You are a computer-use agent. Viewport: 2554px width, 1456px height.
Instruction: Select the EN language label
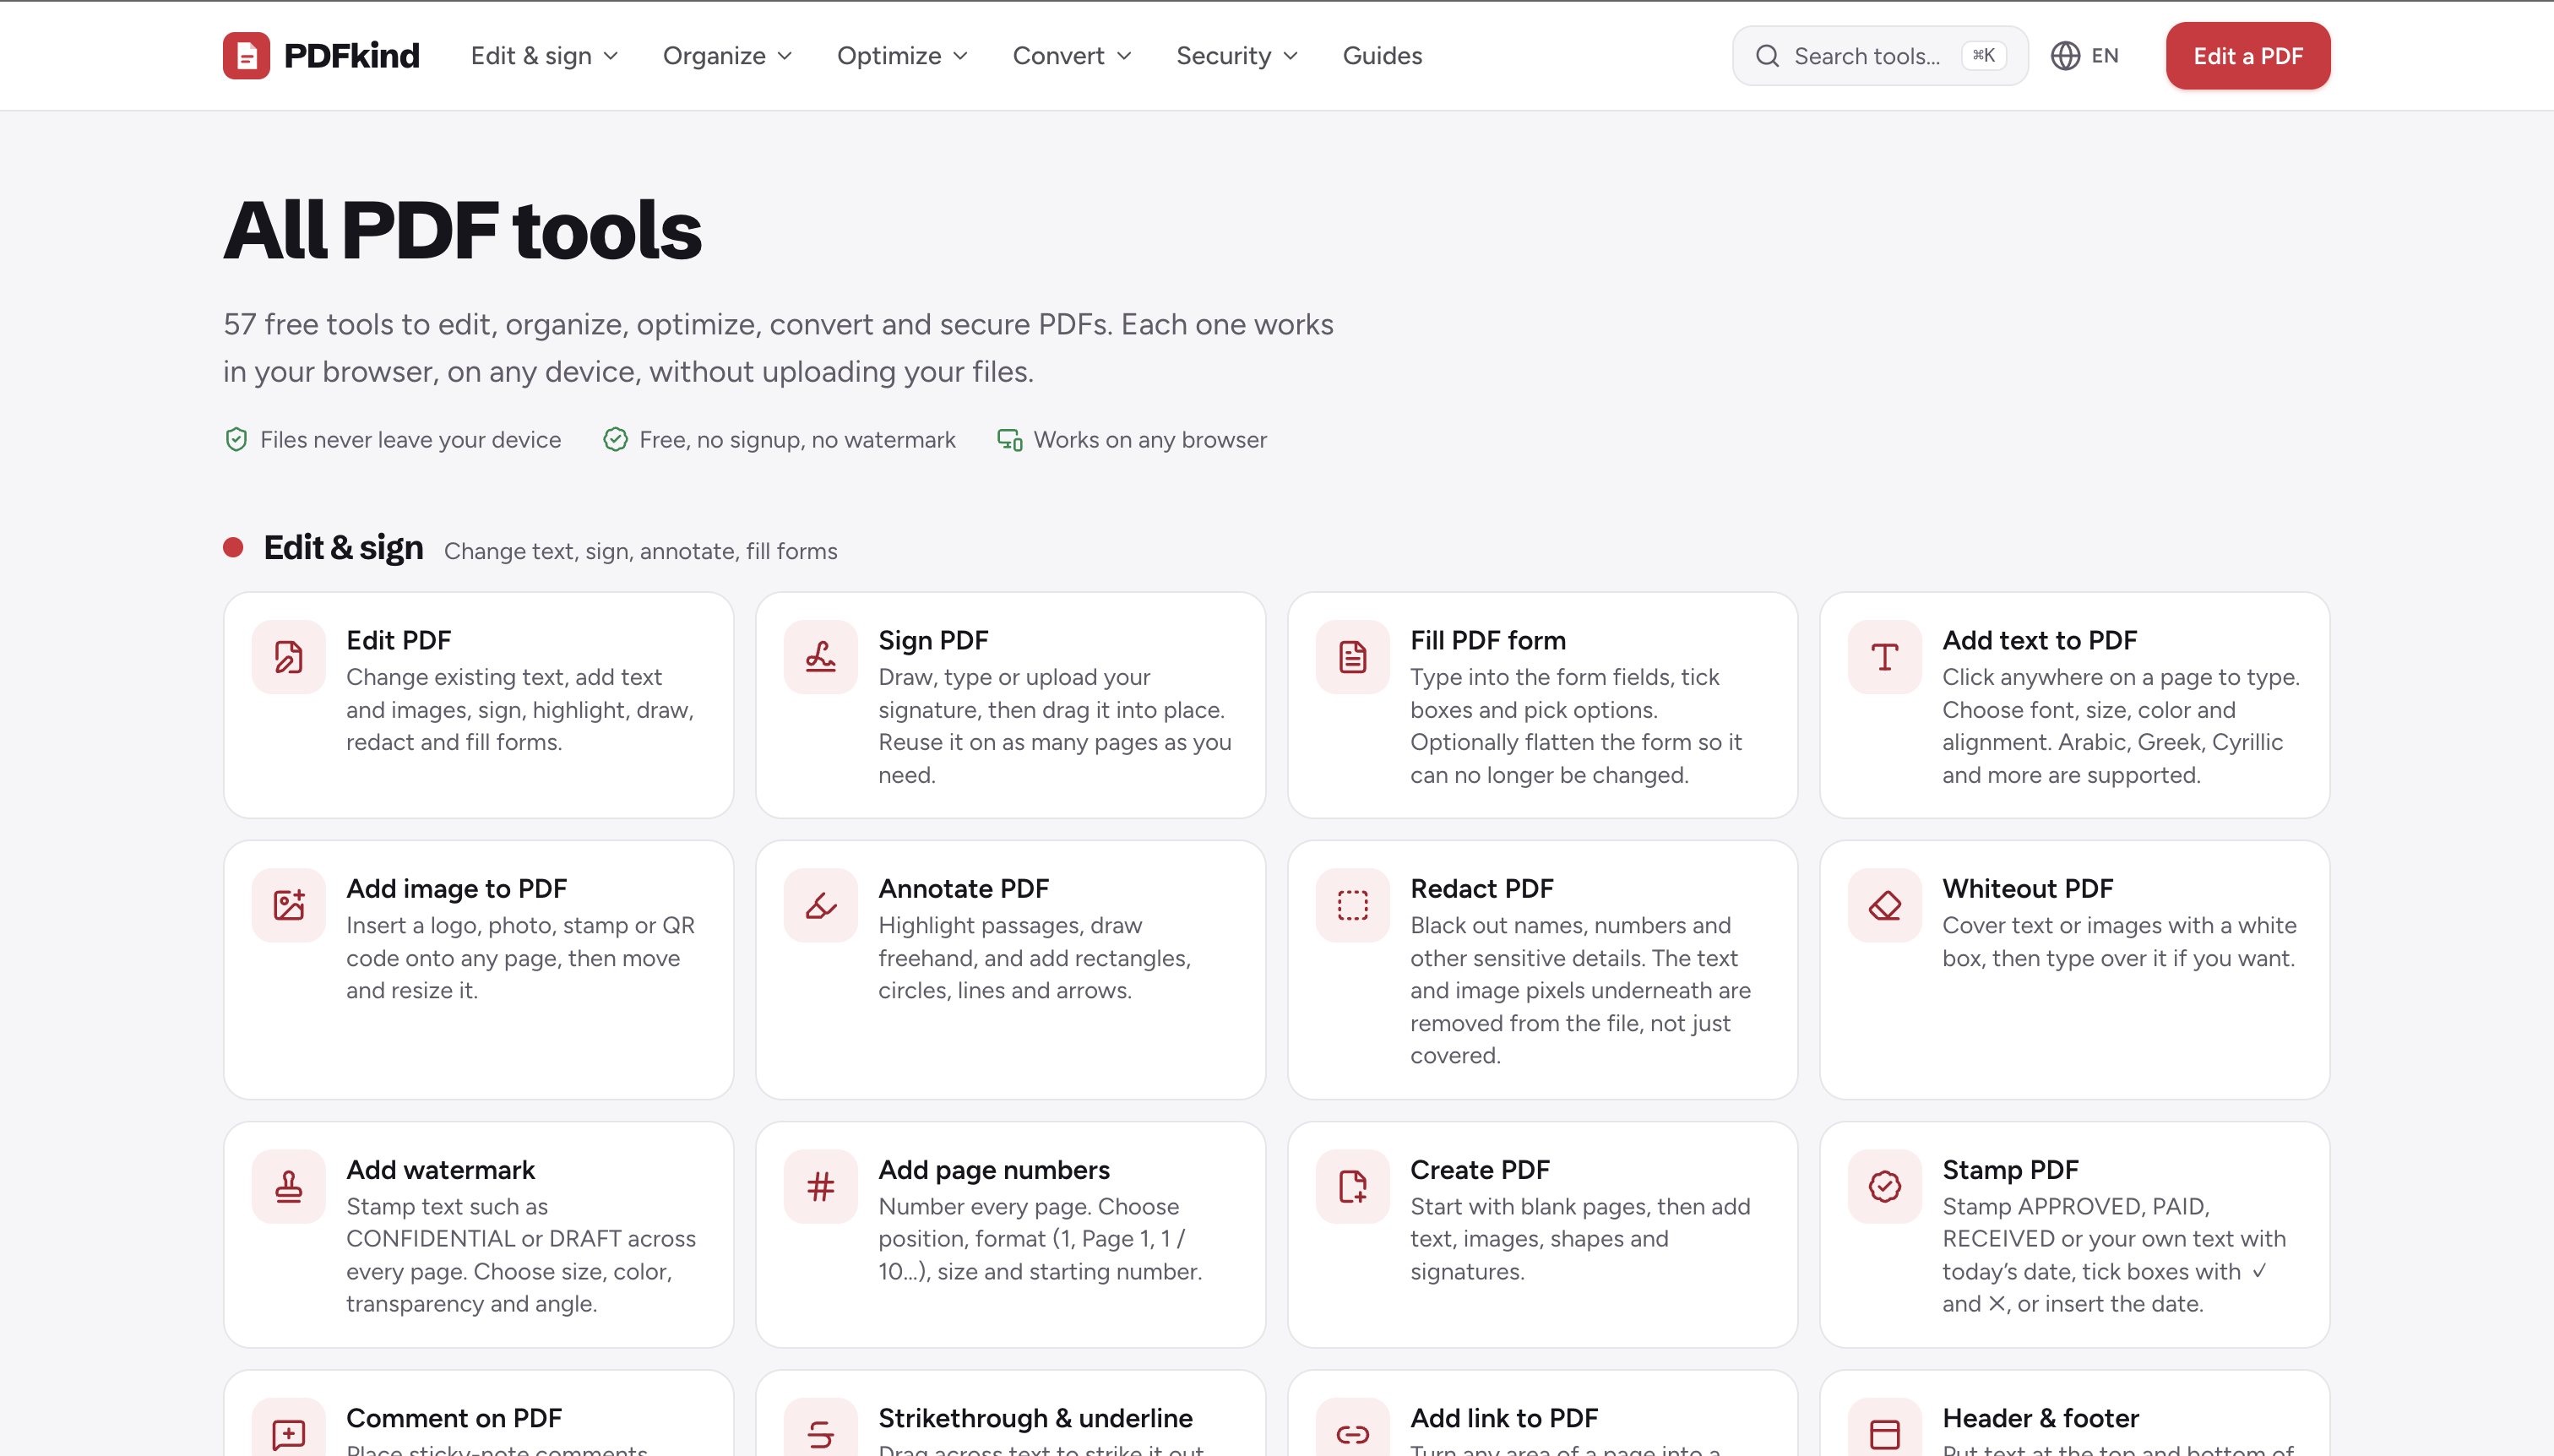point(2105,56)
